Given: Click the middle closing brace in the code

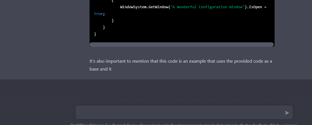Looking at the screenshot, I should 104,27.
